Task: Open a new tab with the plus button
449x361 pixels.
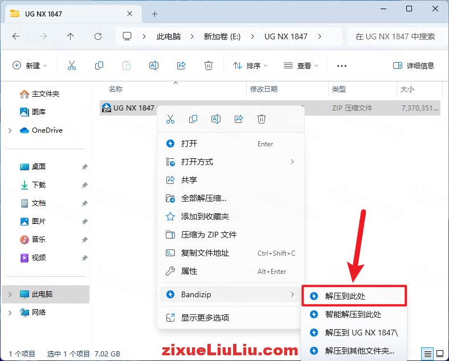Action: point(154,14)
